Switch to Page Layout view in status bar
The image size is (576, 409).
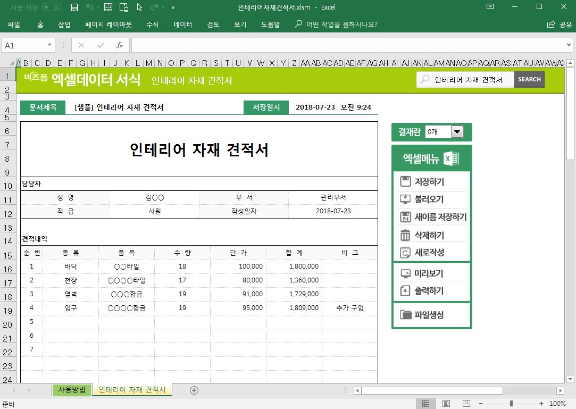[x=446, y=404]
